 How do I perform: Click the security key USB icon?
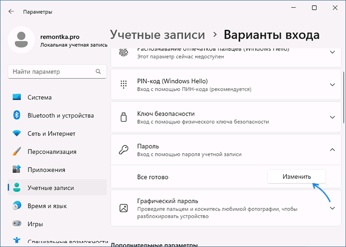(x=123, y=117)
